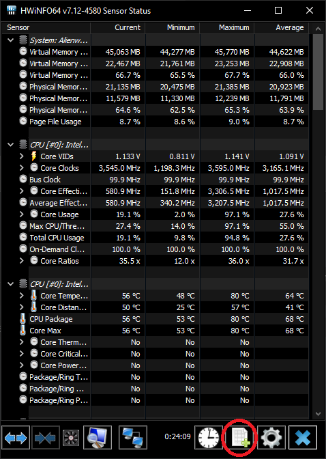The width and height of the screenshot is (326, 459).
Task: Open the fan control icon
Action: [71, 439]
